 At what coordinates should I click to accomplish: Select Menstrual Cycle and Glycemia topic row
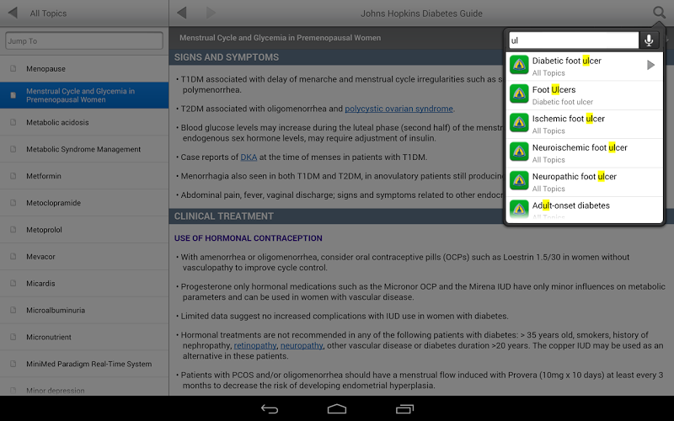[x=84, y=95]
